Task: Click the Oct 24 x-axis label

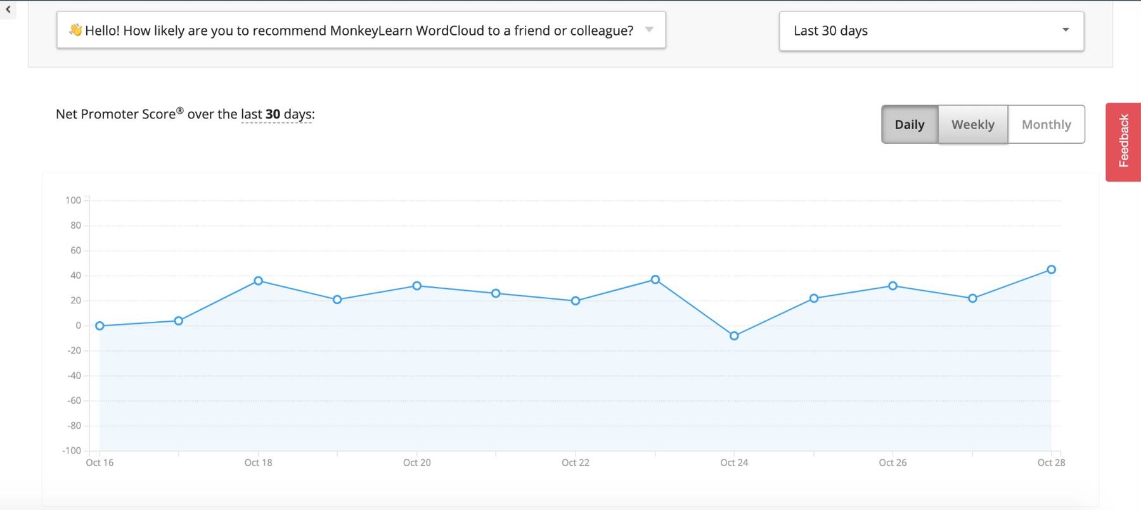Action: (734, 462)
